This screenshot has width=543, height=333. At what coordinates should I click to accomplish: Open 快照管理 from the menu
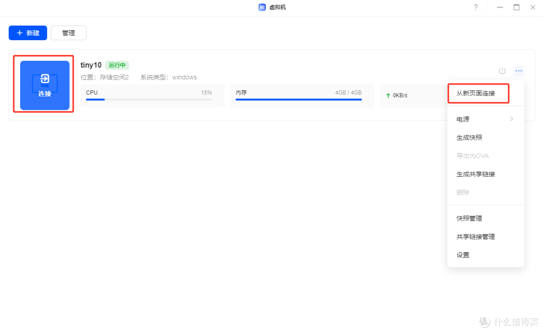(486, 218)
